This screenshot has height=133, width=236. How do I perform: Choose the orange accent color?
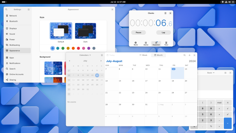pos(73,48)
